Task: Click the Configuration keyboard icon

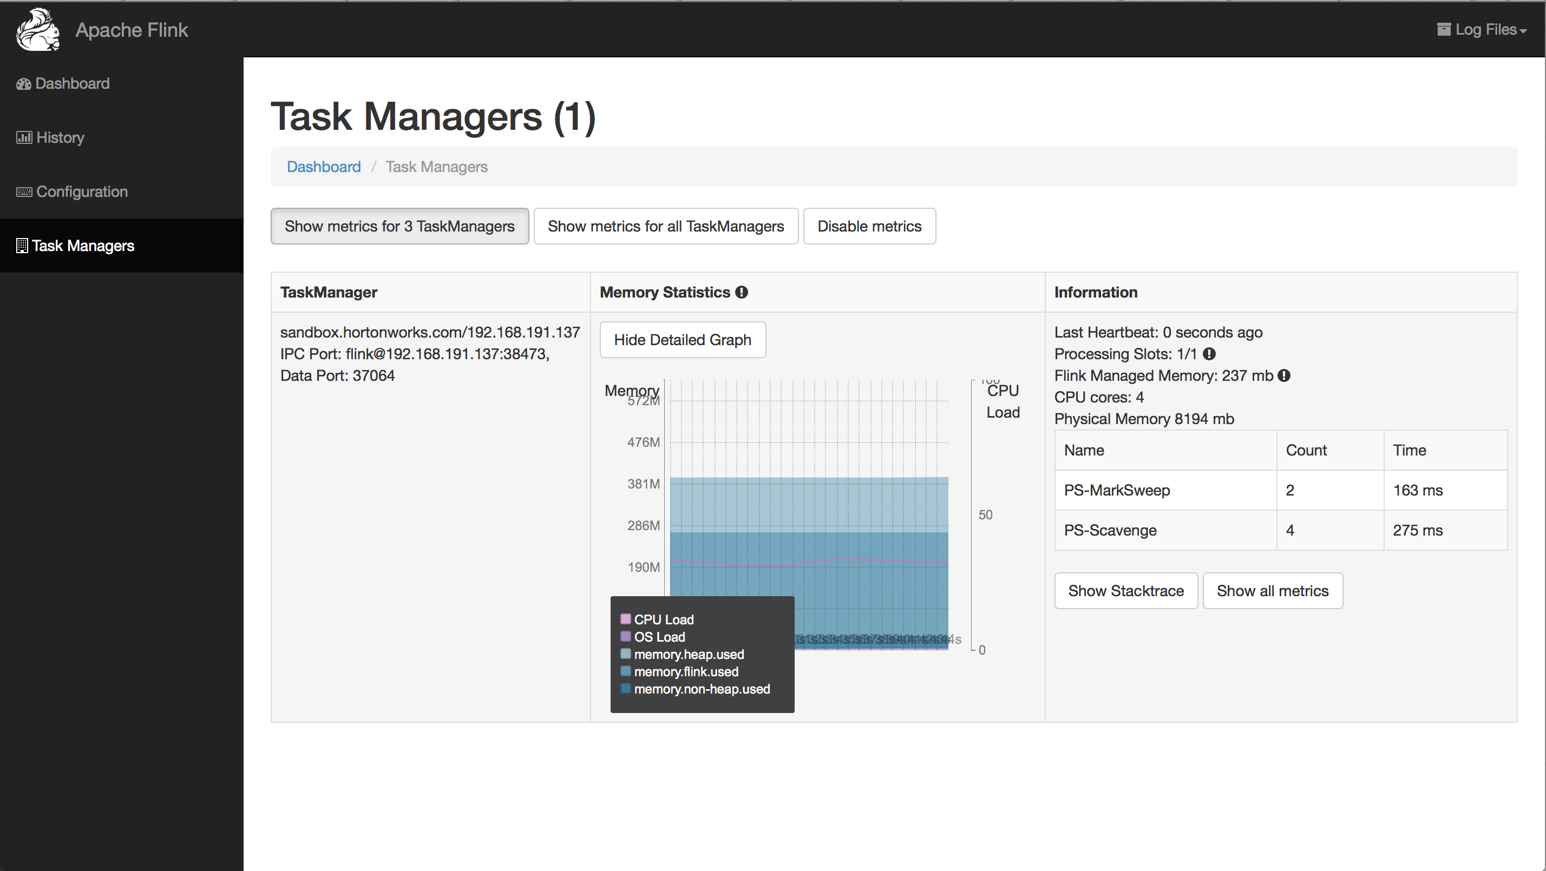Action: [x=24, y=192]
